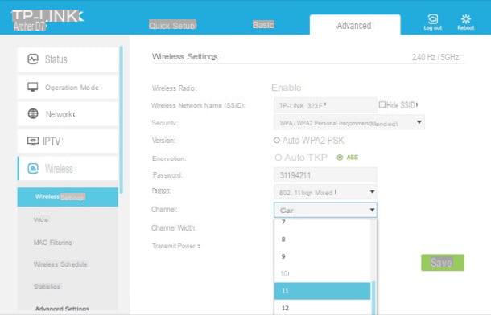
Task: Open the Wireless Schedule submenu
Action: 60,264
